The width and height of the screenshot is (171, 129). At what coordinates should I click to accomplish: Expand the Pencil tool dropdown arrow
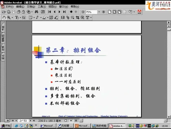coord(41,18)
